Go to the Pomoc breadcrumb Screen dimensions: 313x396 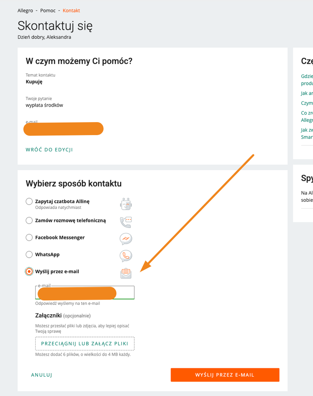pos(48,11)
